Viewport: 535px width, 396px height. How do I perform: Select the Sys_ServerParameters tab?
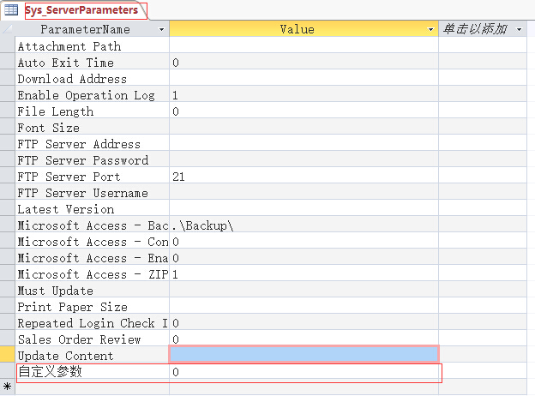81,10
